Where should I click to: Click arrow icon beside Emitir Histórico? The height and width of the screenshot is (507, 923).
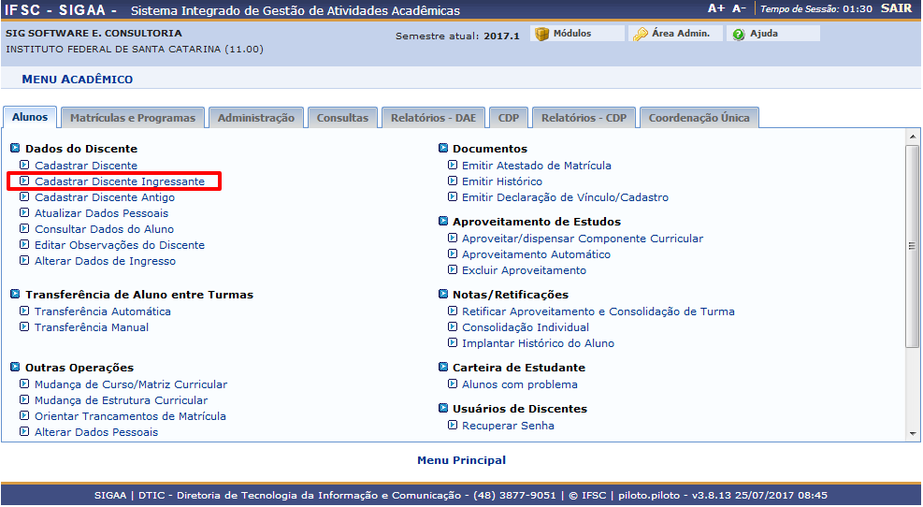[x=453, y=181]
